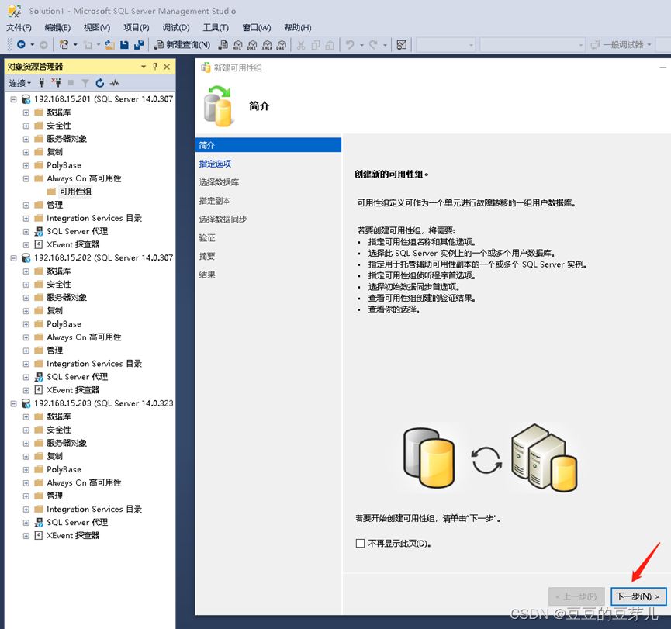Open the 编辑(E) menu
The width and height of the screenshot is (671, 629).
[57, 28]
